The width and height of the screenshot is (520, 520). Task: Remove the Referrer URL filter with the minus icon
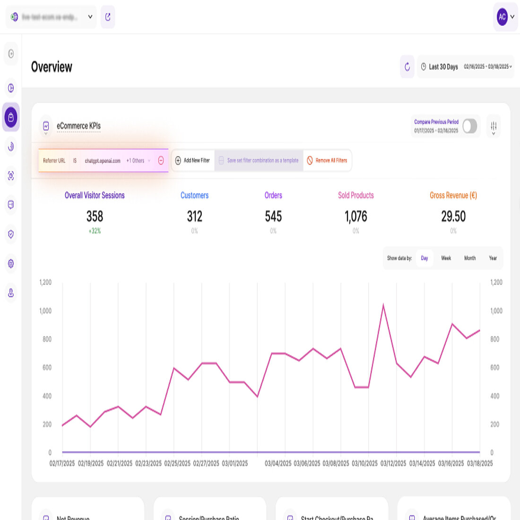click(161, 161)
